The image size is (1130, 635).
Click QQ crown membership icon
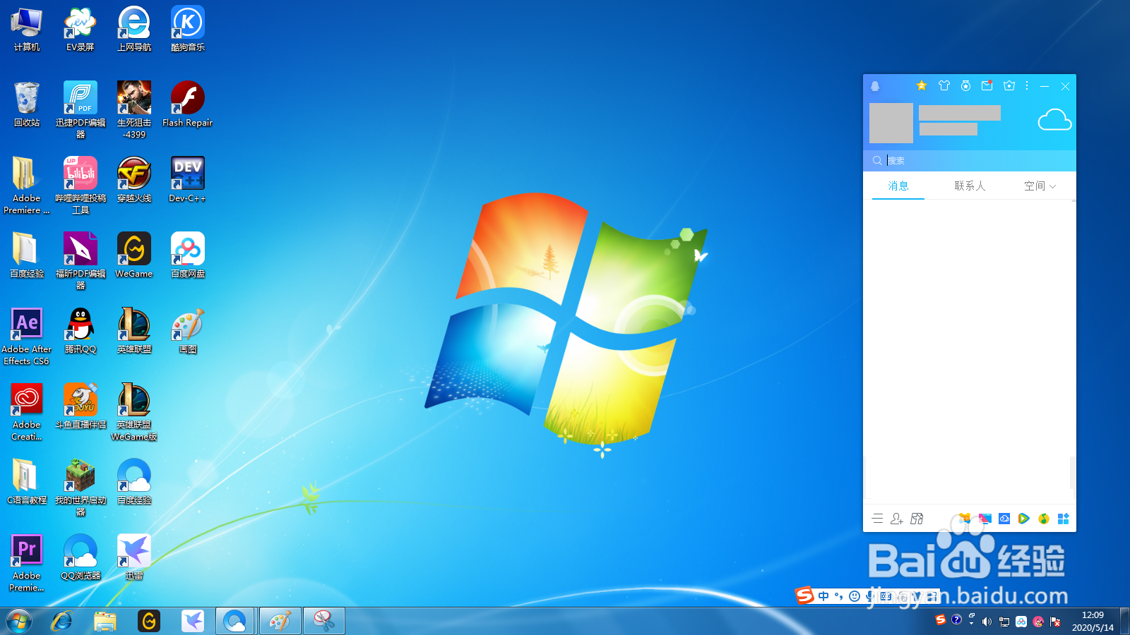pyautogui.click(x=1009, y=85)
